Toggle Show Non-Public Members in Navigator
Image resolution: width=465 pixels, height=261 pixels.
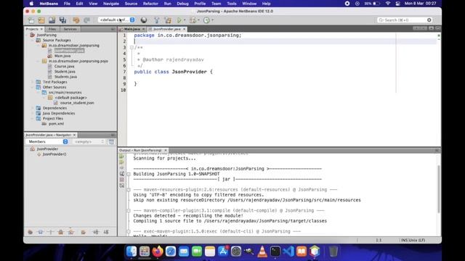click(60, 232)
